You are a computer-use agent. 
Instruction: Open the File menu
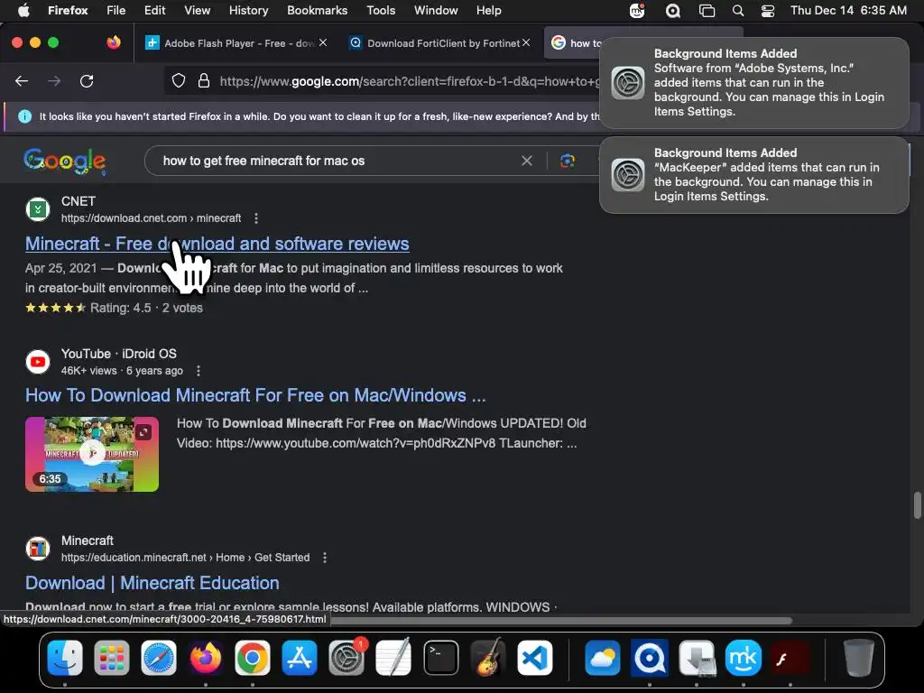(115, 10)
